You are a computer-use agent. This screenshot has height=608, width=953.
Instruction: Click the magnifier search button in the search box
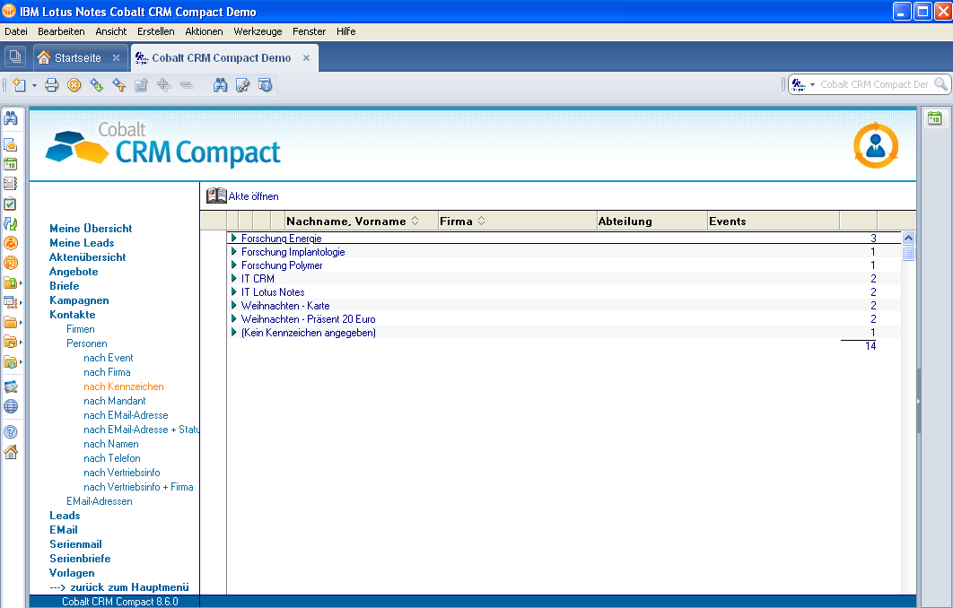(x=940, y=84)
